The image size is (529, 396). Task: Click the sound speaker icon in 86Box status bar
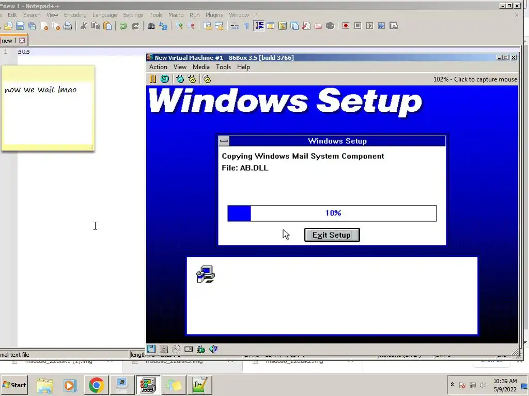(x=213, y=349)
